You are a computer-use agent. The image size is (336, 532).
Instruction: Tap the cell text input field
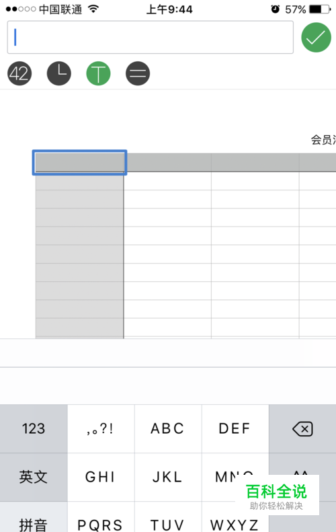[x=151, y=37]
